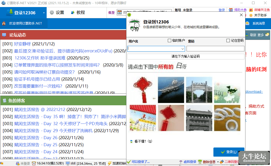Click the 未登录 user icon in the status bar

(x=18, y=163)
